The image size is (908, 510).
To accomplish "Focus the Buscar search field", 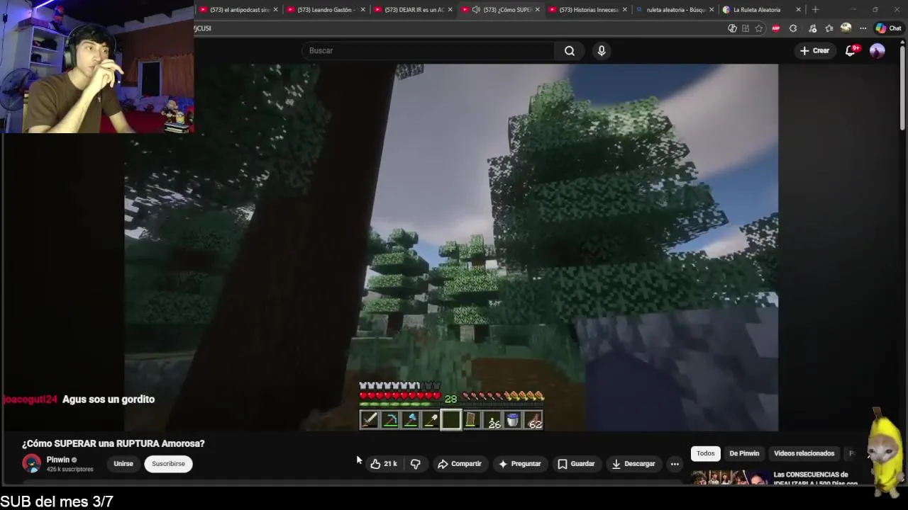I will pos(428,50).
